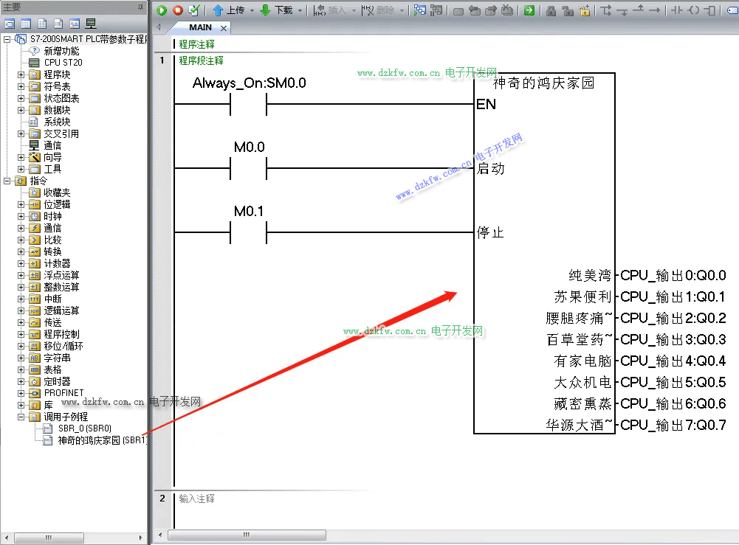Expand the 位逻辑 instruction folder
Viewport: 739px width, 545px height.
[x=21, y=204]
